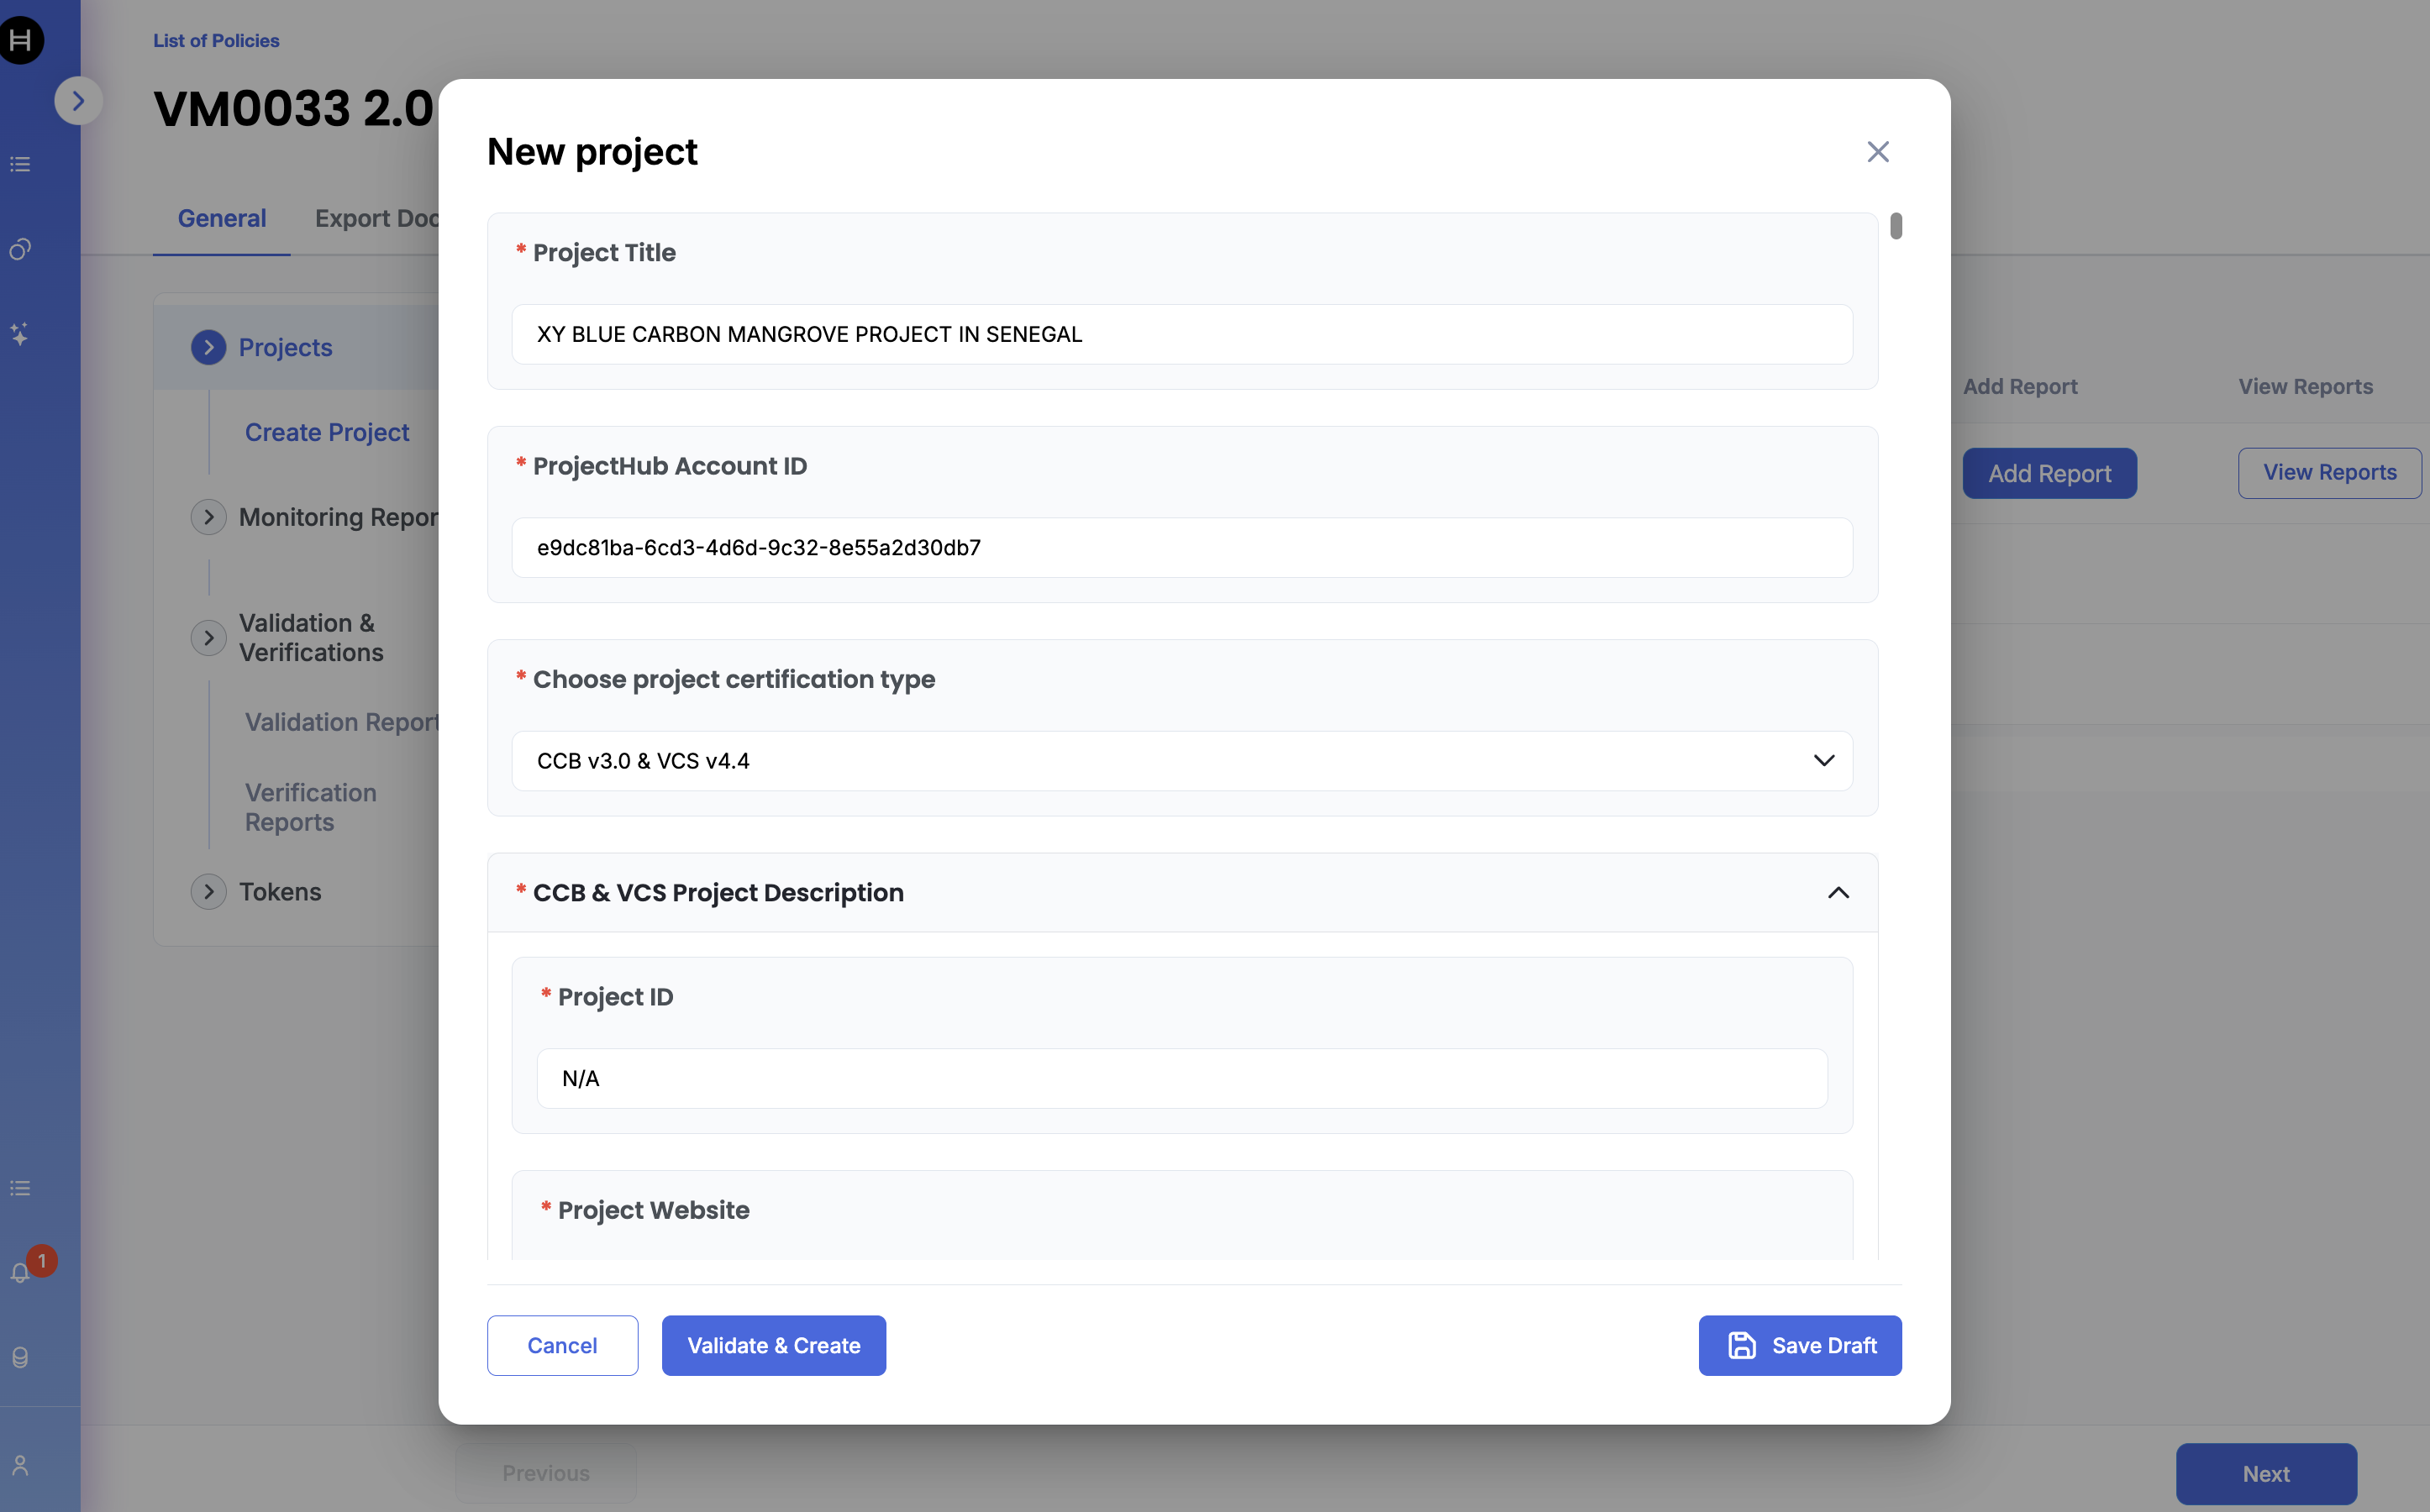Expand the Validation & Verifications section

coord(208,637)
